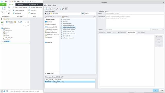Open the Desktop common folder

coord(48,22)
